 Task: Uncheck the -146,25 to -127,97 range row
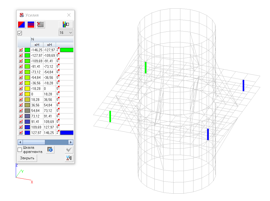(21, 50)
